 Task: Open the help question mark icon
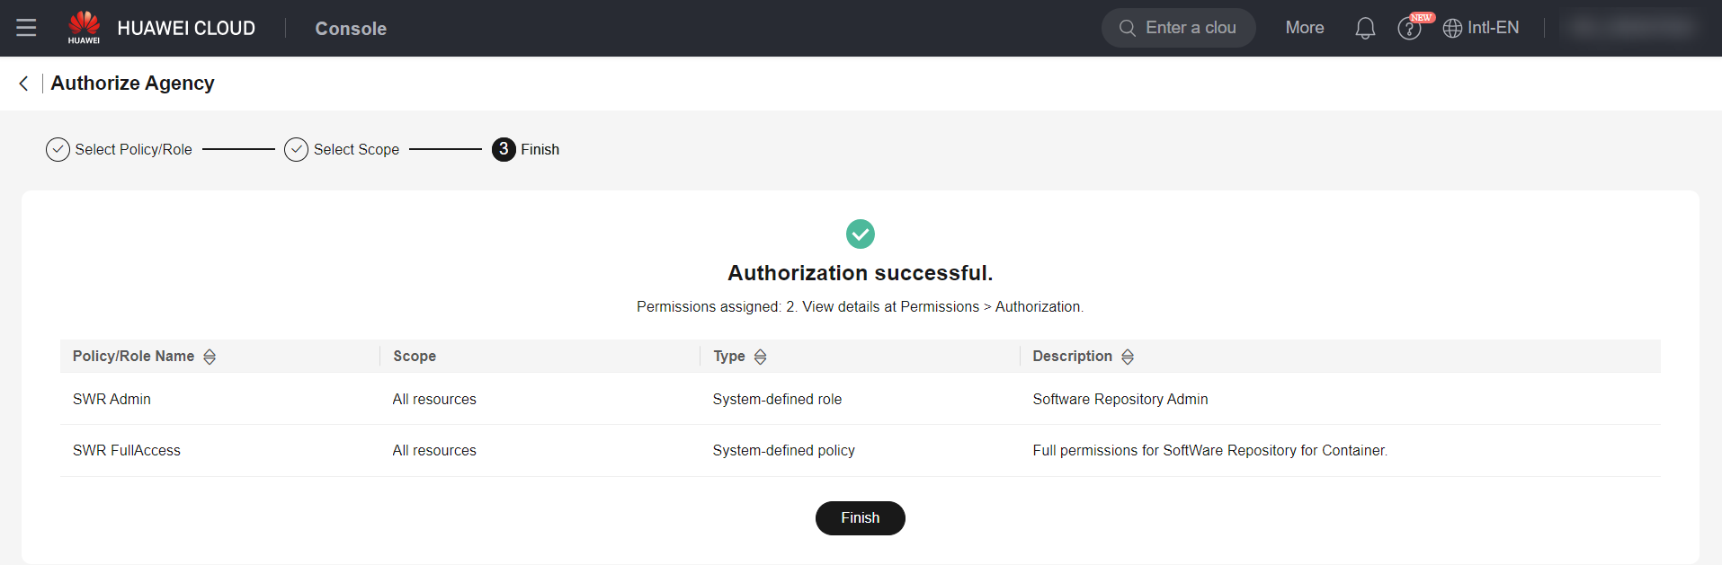(x=1408, y=29)
